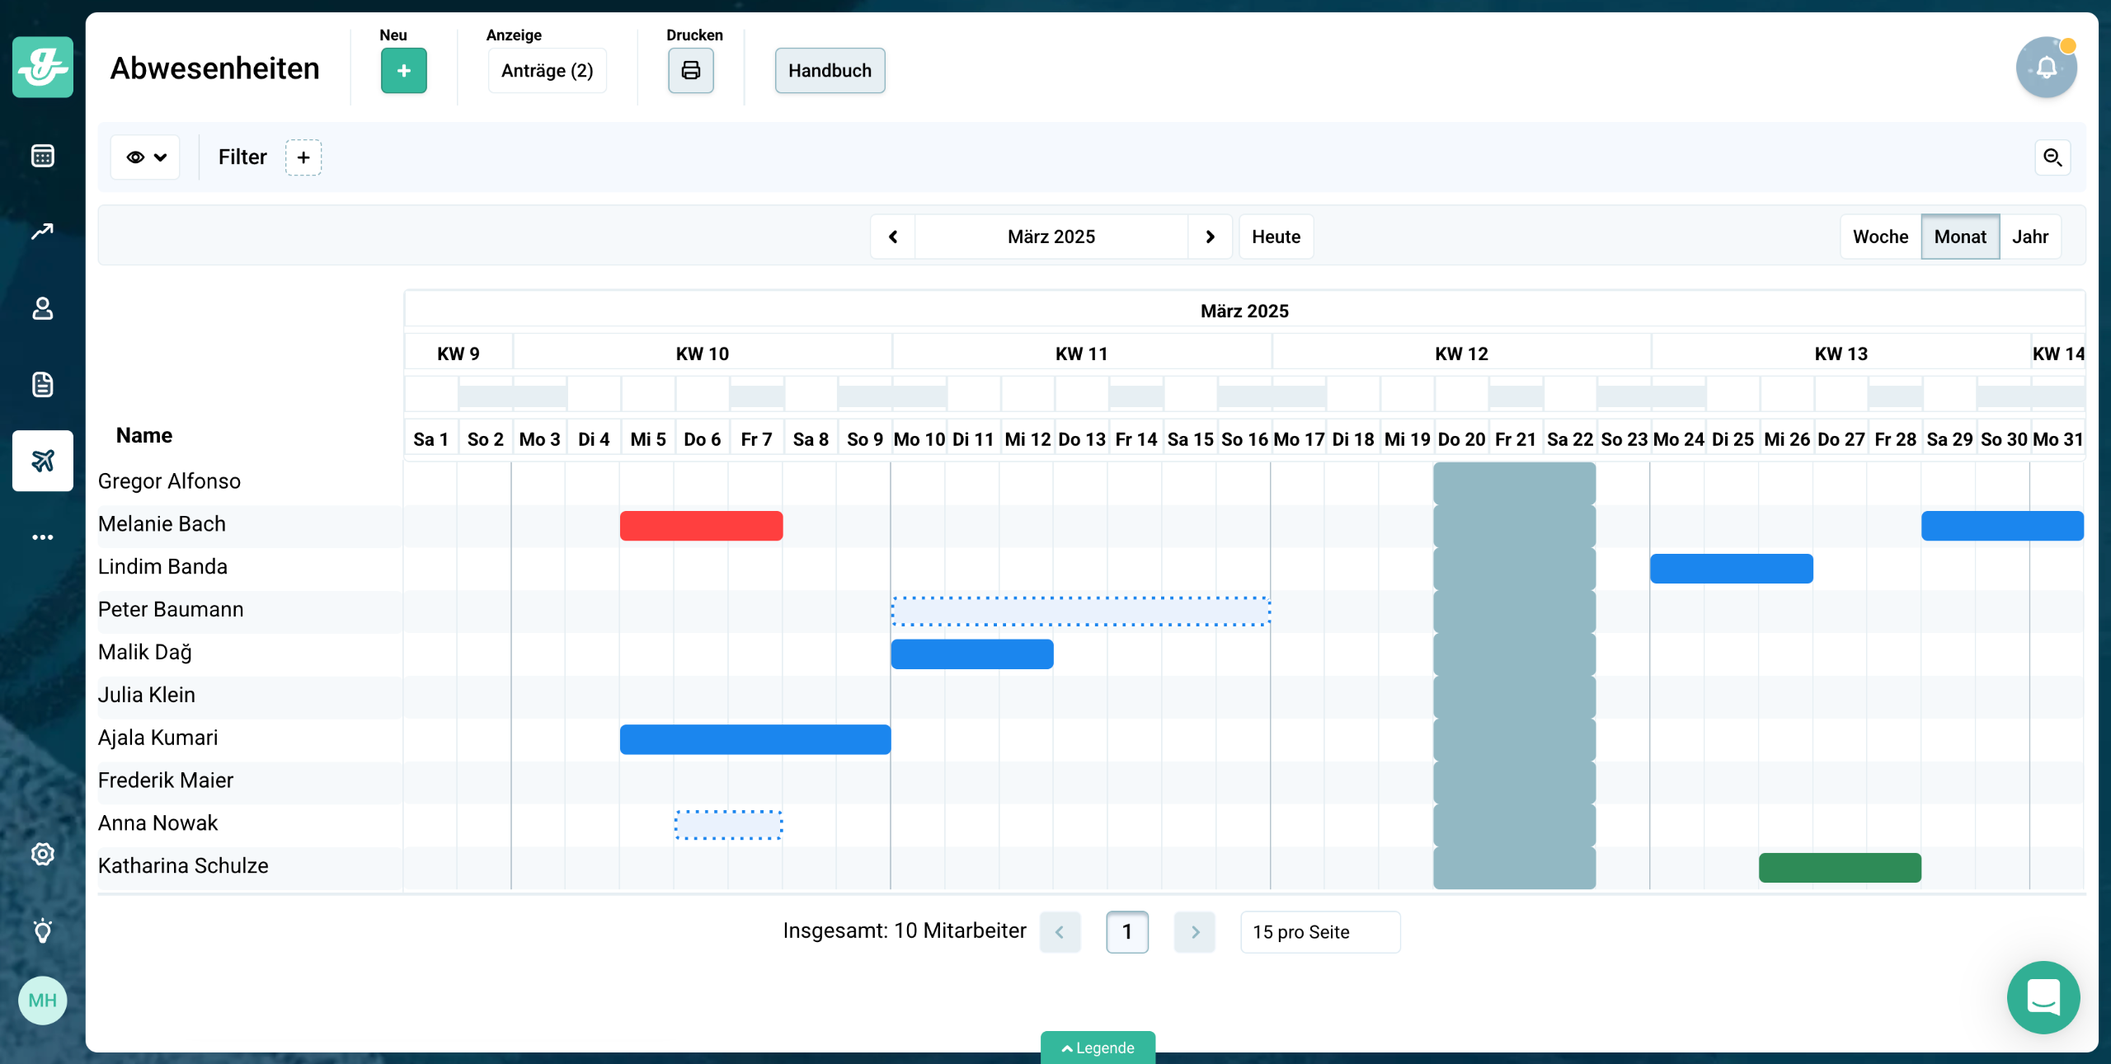This screenshot has height=1064, width=2111.
Task: Click Melanie Bach's red absence bar
Action: click(701, 526)
